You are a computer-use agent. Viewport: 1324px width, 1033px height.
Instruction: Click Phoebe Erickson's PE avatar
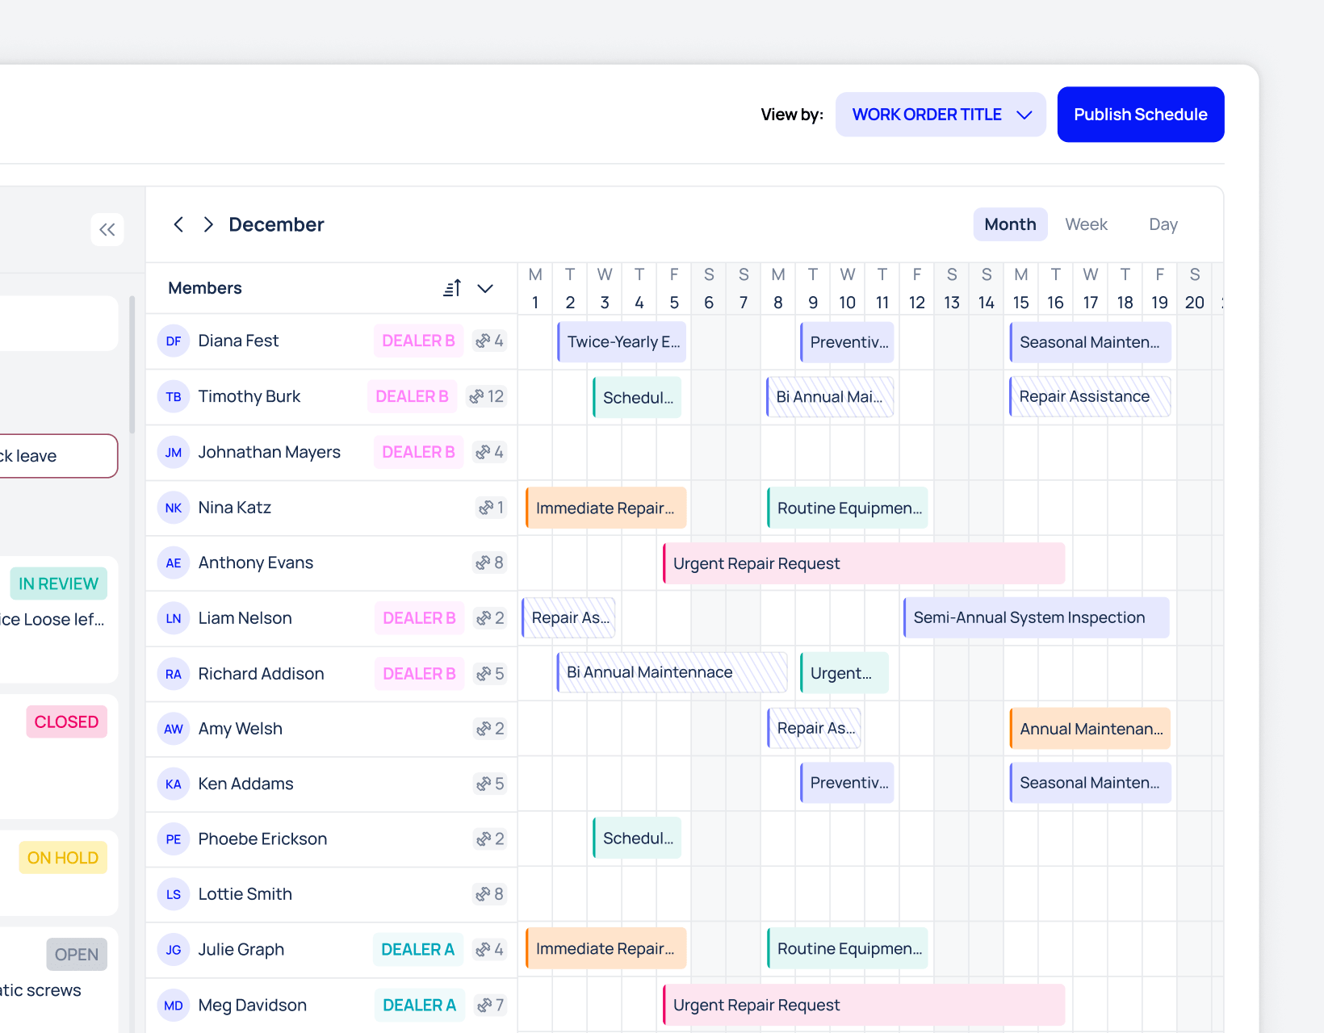coord(174,839)
